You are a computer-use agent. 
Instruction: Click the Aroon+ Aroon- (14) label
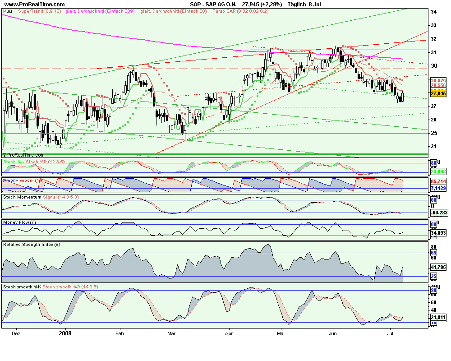(x=23, y=180)
